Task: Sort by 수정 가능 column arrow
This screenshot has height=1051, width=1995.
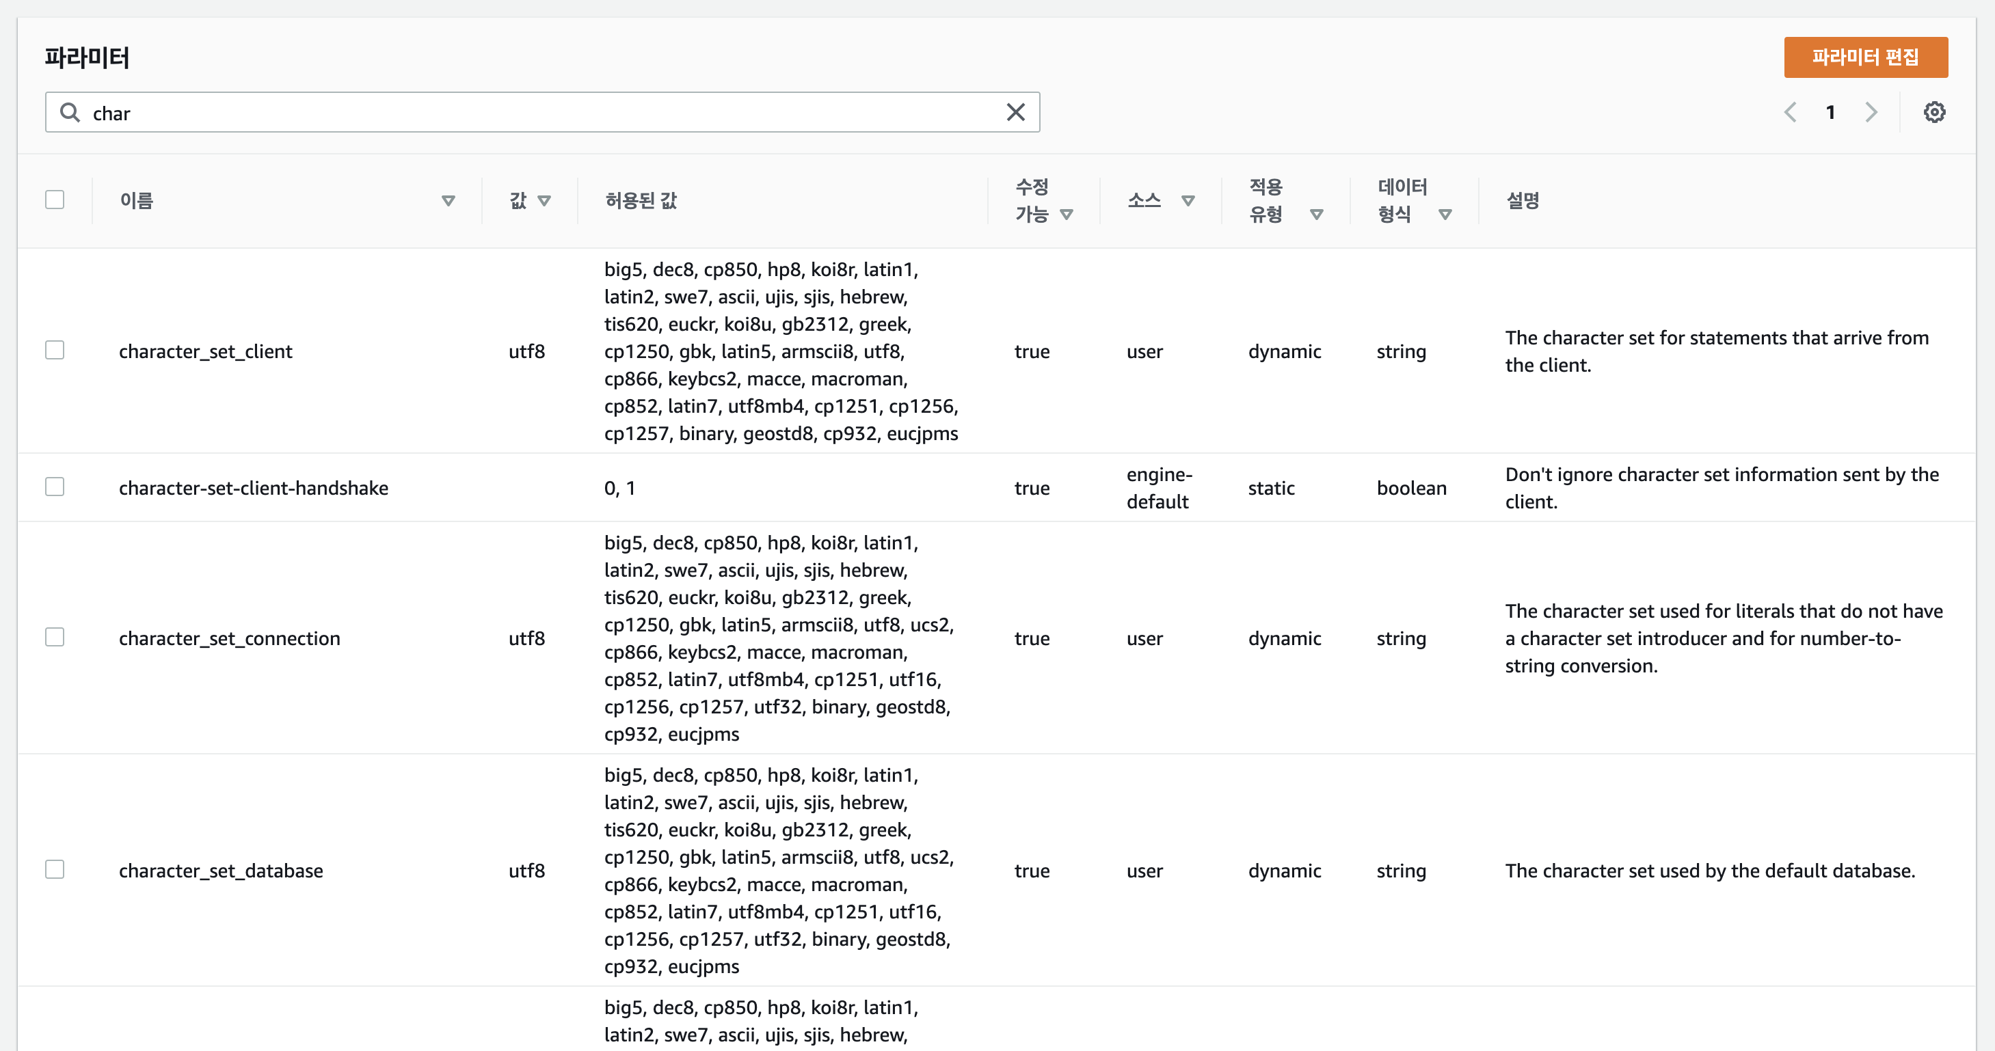Action: pos(1067,215)
